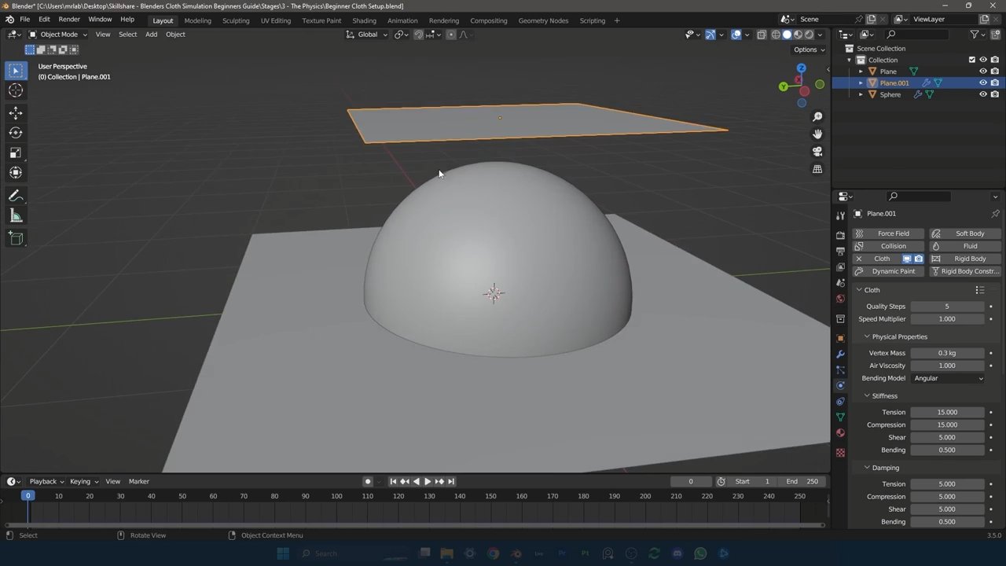Choose the Measure tool
The image size is (1006, 566).
(x=16, y=216)
